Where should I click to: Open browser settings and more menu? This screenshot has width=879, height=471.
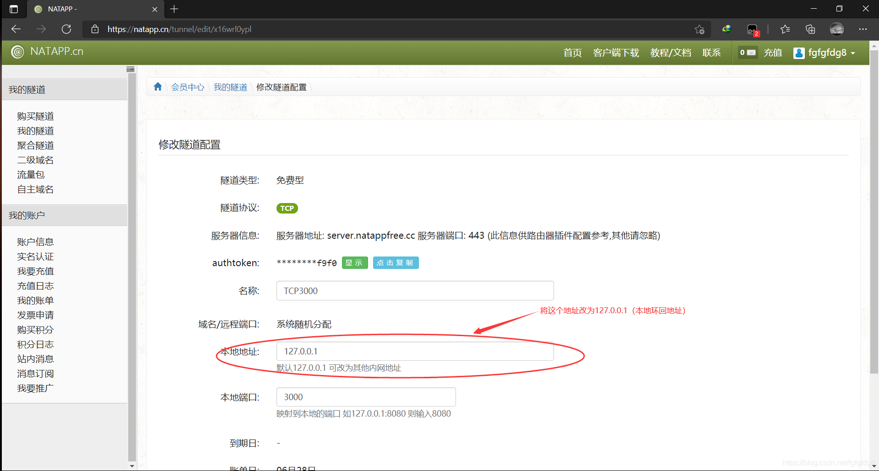click(x=863, y=29)
